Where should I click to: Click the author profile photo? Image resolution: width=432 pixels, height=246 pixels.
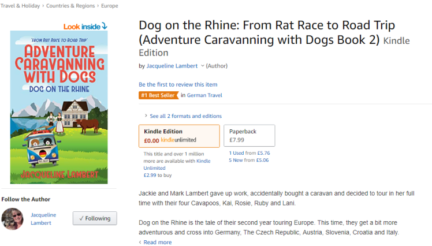(x=12, y=218)
